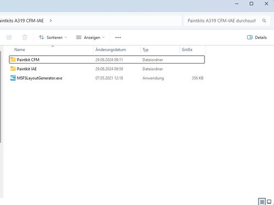Switch to the details list view icon
The image size is (274, 205).
(262, 202)
